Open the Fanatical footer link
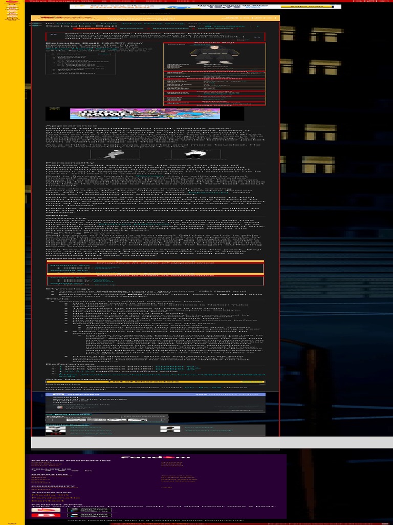The image size is (393, 525). point(172,466)
